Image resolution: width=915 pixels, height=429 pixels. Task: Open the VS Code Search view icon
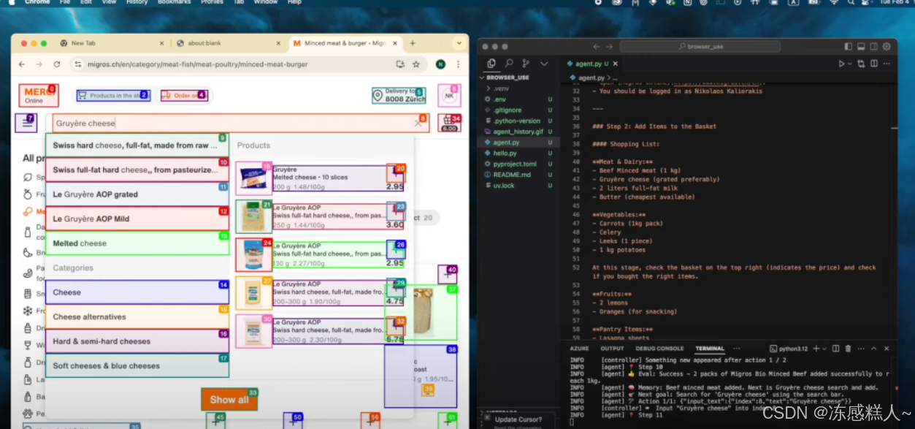tap(509, 64)
